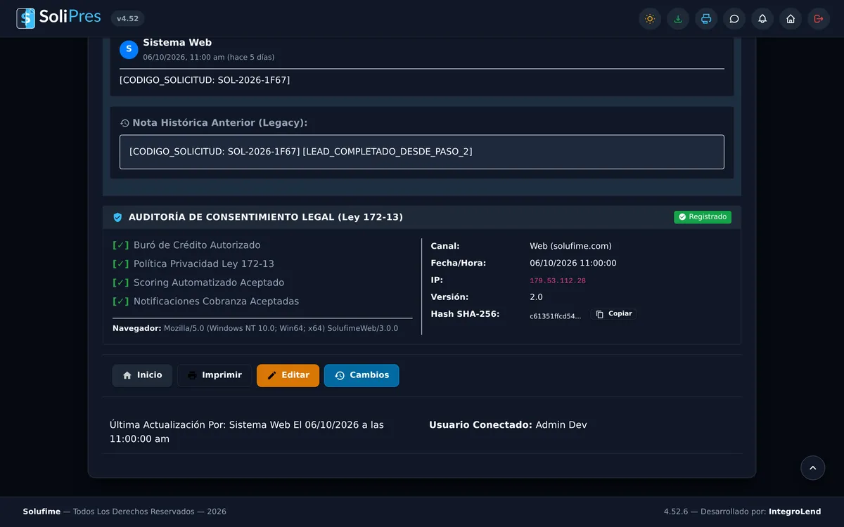Click the SoliPres logo icon
The image size is (844, 527).
click(x=26, y=18)
